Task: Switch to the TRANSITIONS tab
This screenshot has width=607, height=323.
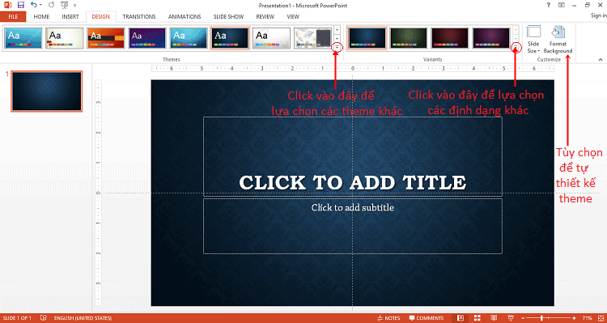Action: (x=139, y=17)
